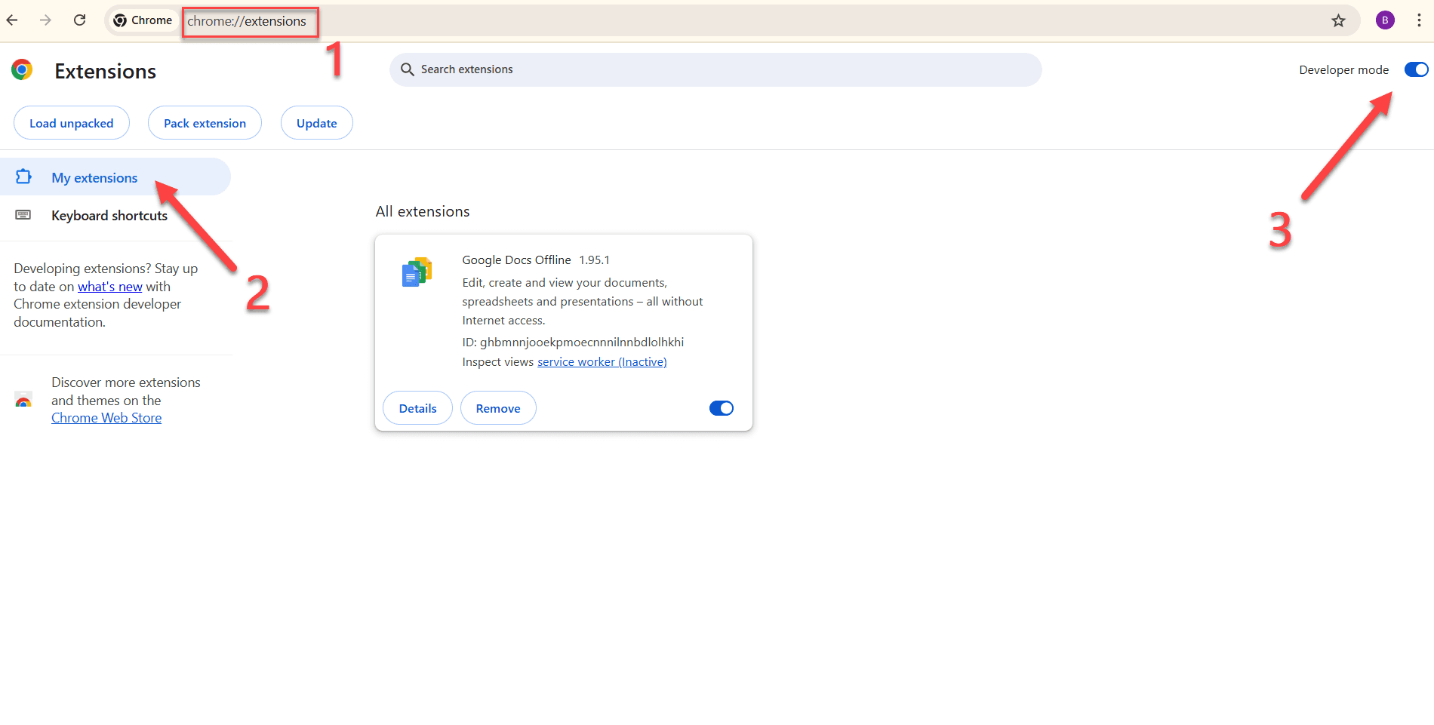Click the browser back arrow
The width and height of the screenshot is (1434, 725).
(13, 20)
